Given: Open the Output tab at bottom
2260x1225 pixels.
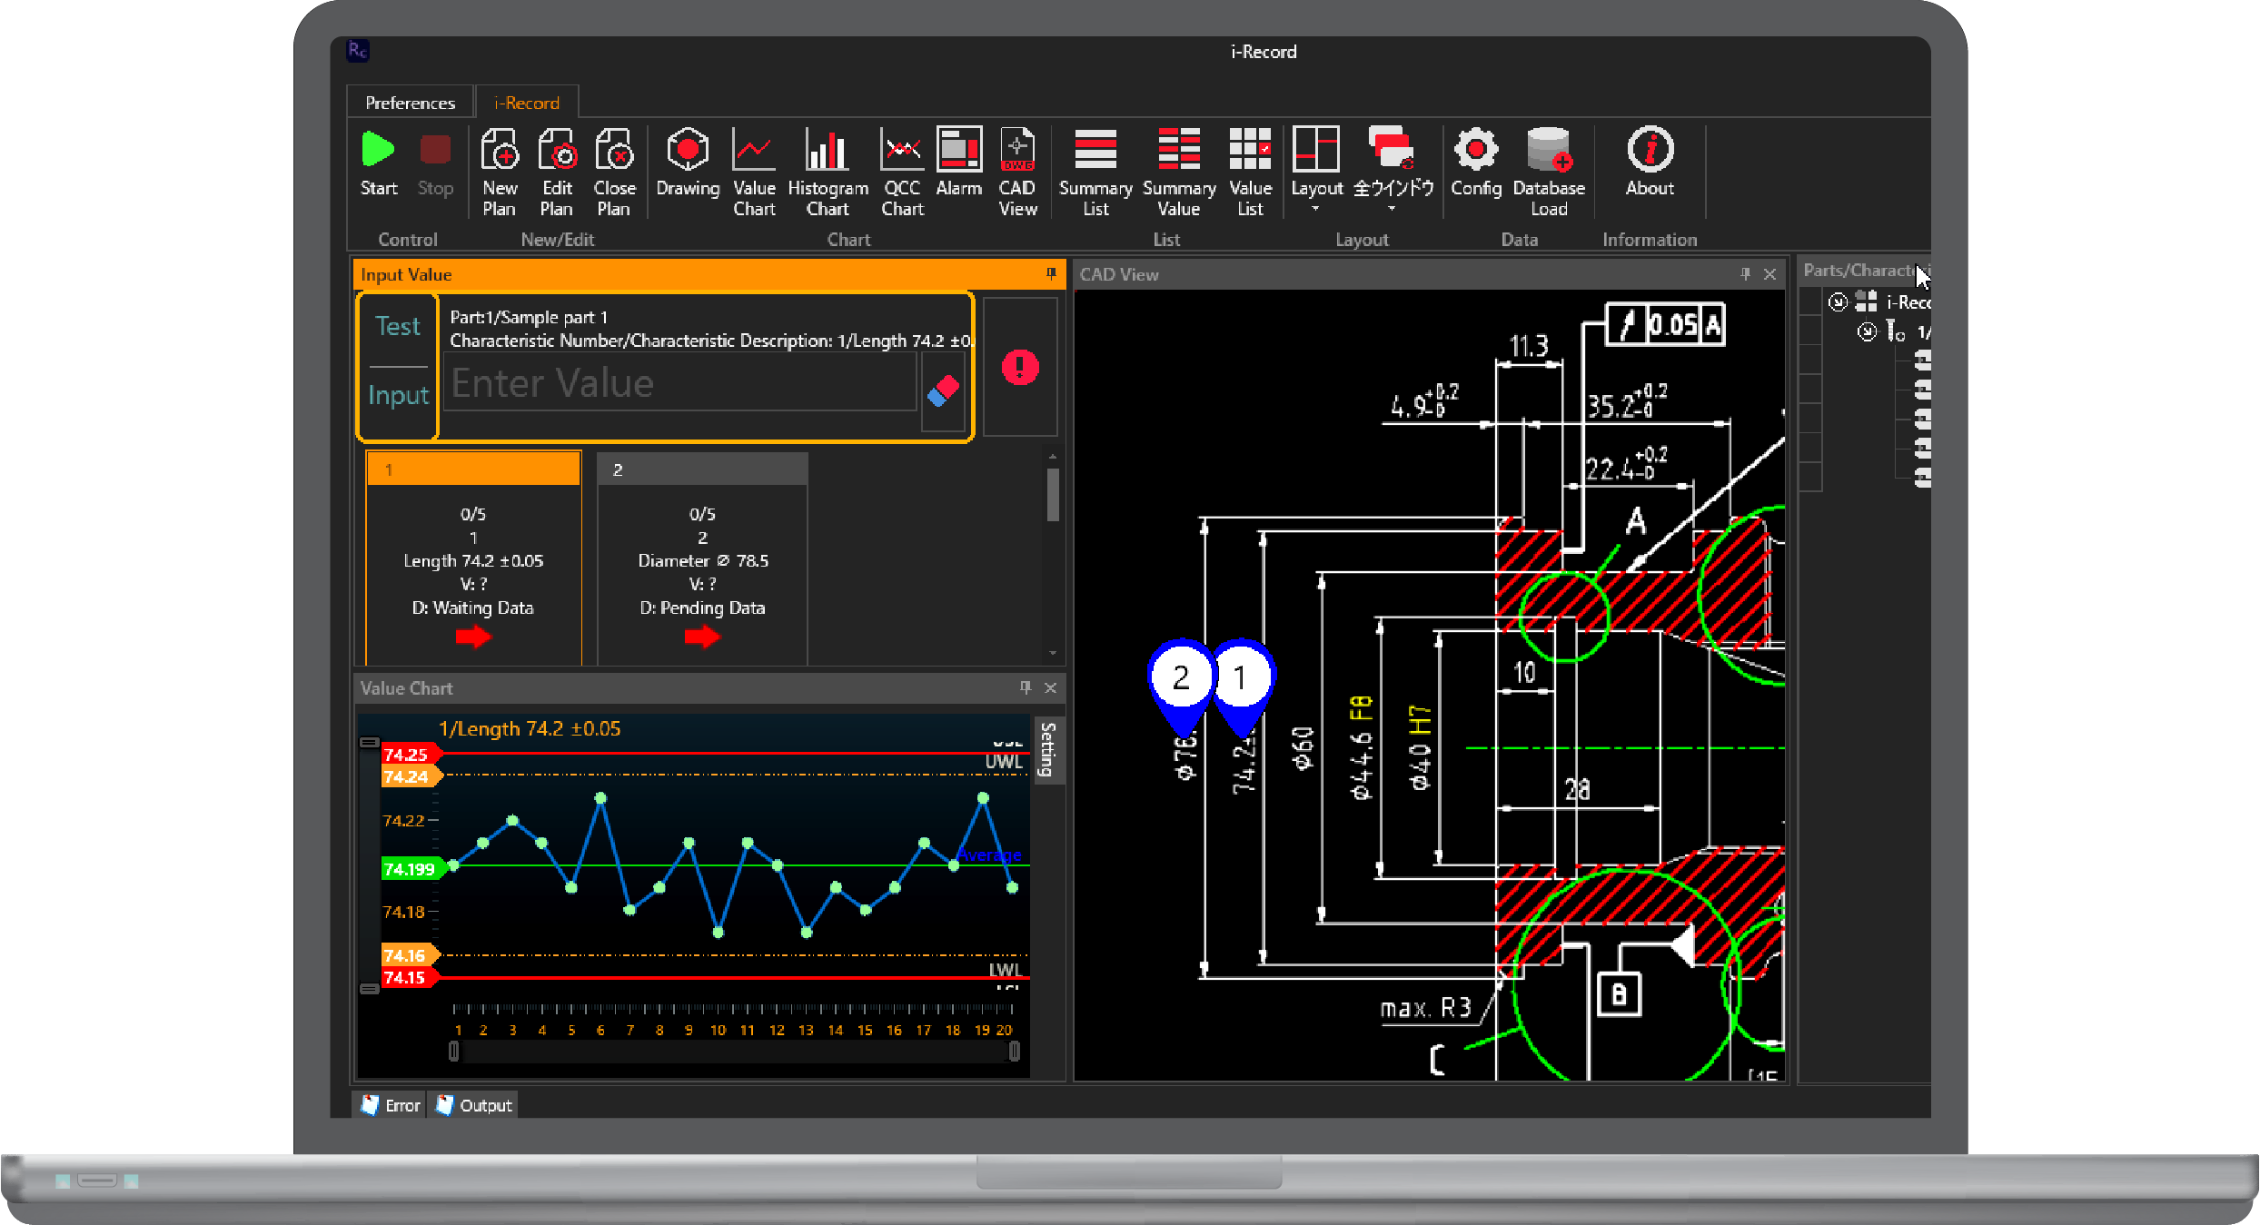Looking at the screenshot, I should tap(474, 1105).
